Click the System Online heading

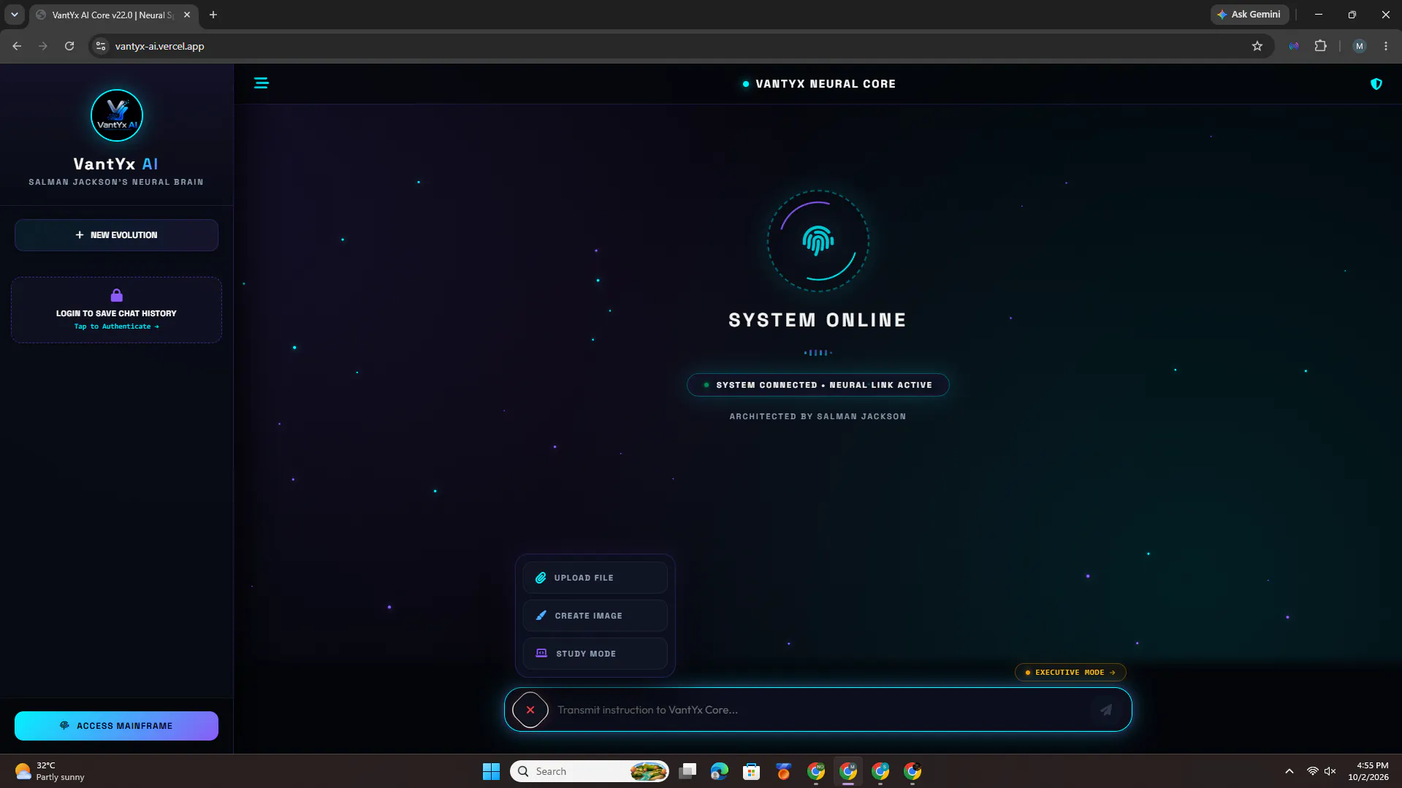coord(818,320)
